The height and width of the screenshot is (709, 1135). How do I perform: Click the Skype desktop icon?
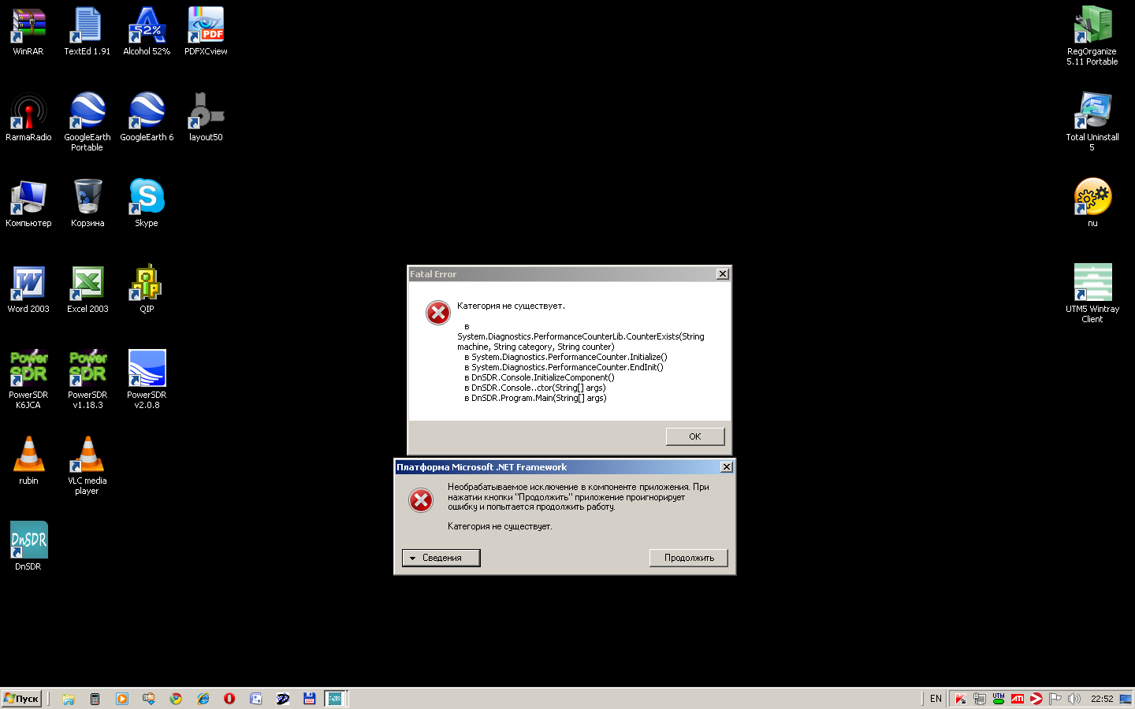[x=147, y=198]
